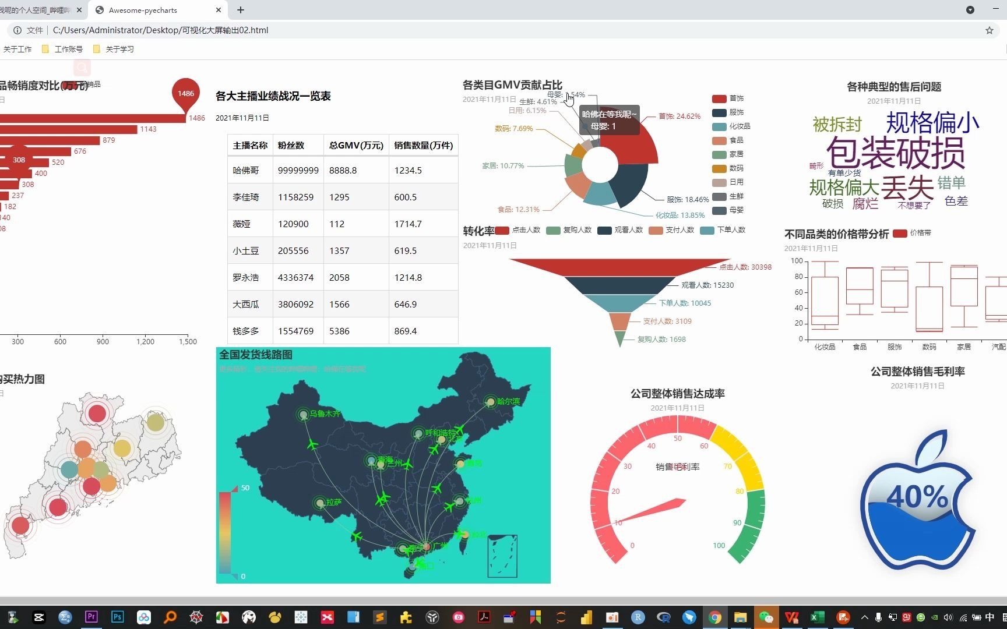Open the volume control in the system tray
The height and width of the screenshot is (629, 1007).
tap(948, 617)
